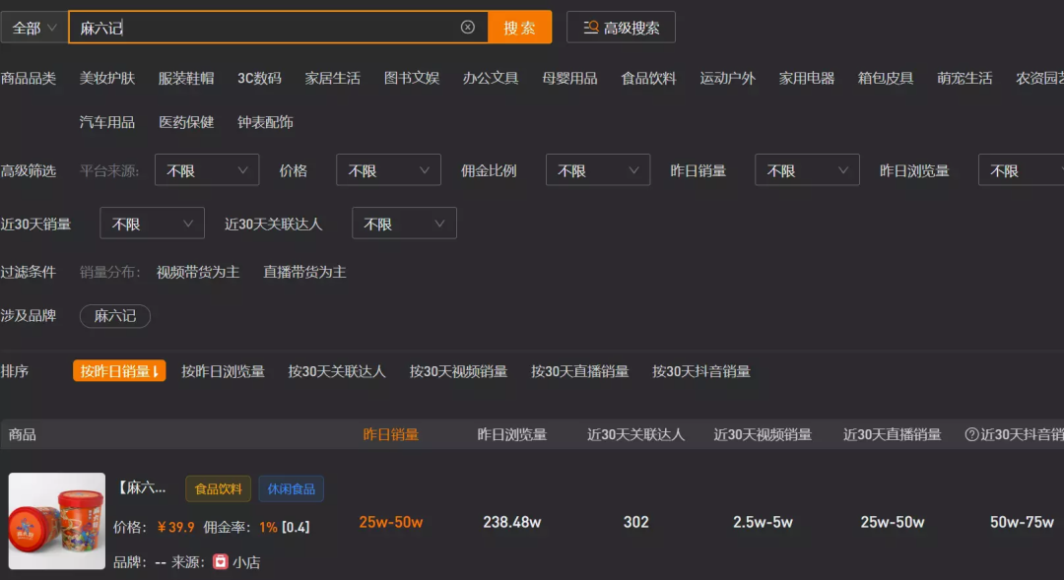Click the 佣金率 1% [0.4] commission rate text
The image size is (1064, 580).
pos(256,527)
